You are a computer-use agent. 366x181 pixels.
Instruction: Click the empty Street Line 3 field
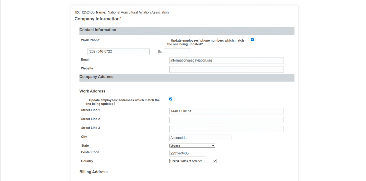click(x=226, y=129)
